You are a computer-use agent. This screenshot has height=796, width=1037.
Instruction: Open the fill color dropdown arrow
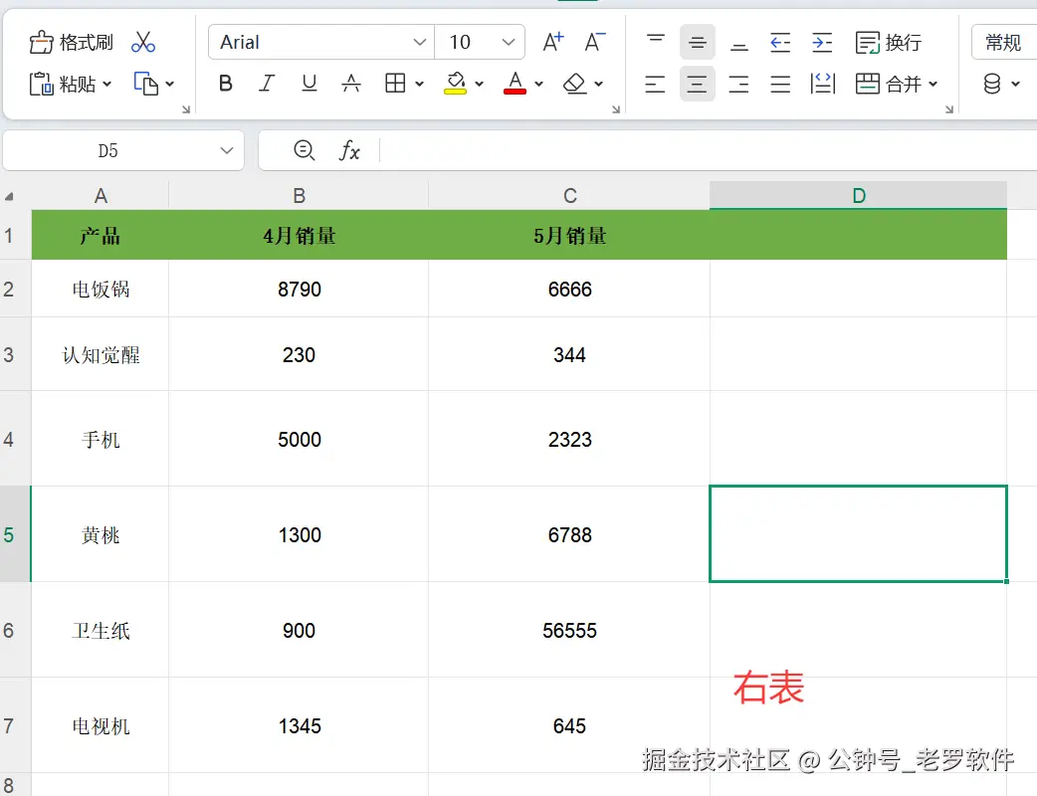480,84
